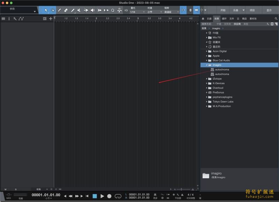This screenshot has height=202, width=279.
Task: Open the parameter dropdown arrow at top left
Action: (x=35, y=12)
